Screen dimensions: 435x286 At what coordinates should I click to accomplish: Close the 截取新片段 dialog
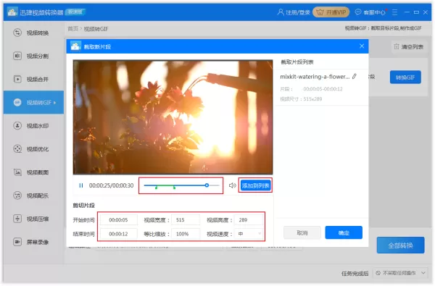pos(362,46)
